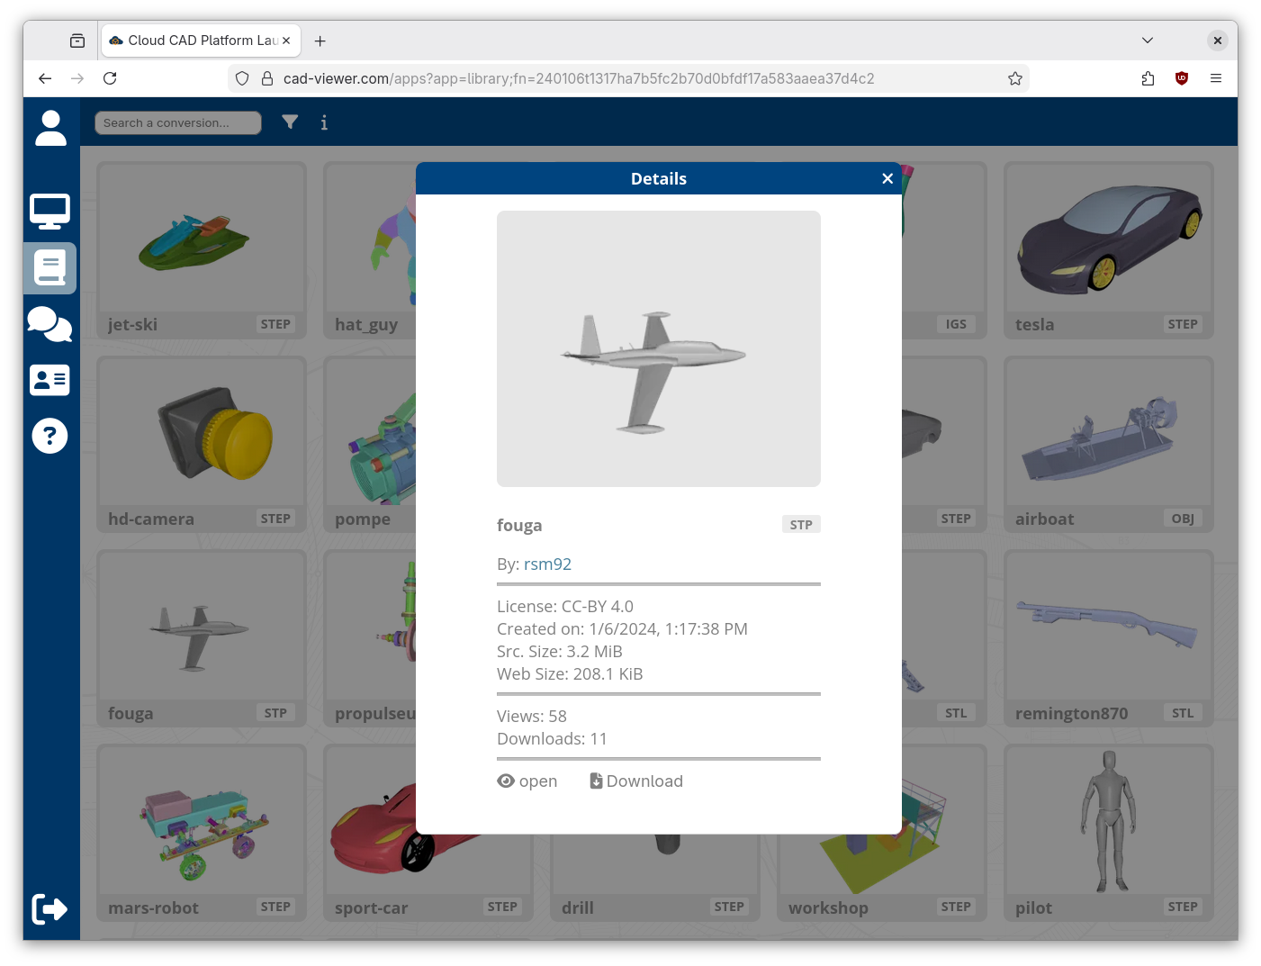Download the fouga model
The height and width of the screenshot is (966, 1261).
coord(636,781)
